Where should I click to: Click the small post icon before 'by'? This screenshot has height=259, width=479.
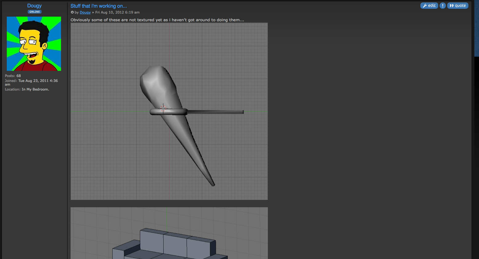(72, 12)
